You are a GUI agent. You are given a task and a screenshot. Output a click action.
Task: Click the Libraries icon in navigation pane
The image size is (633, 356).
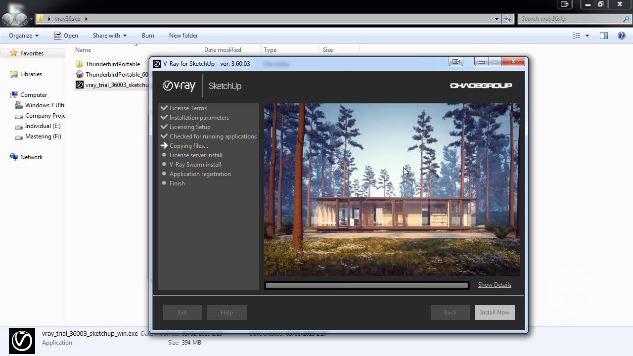(x=14, y=74)
